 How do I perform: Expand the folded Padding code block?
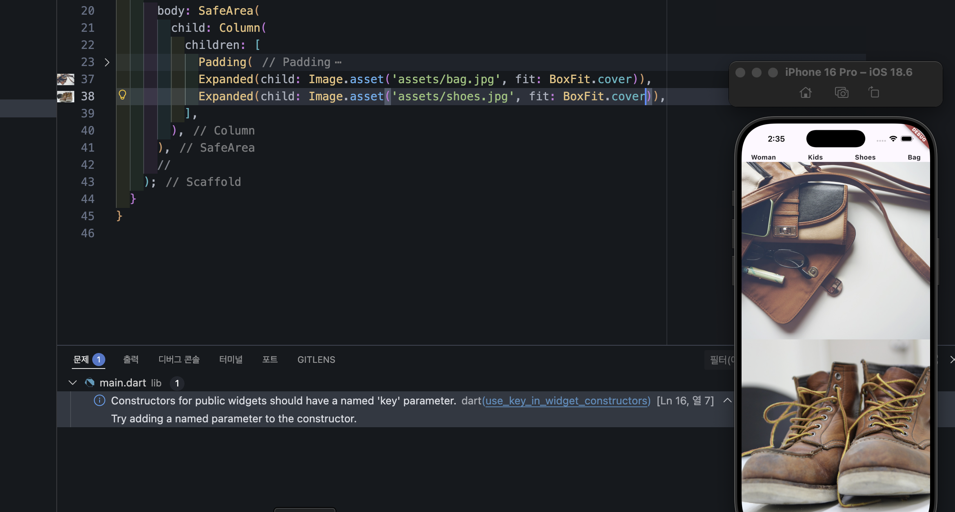107,62
